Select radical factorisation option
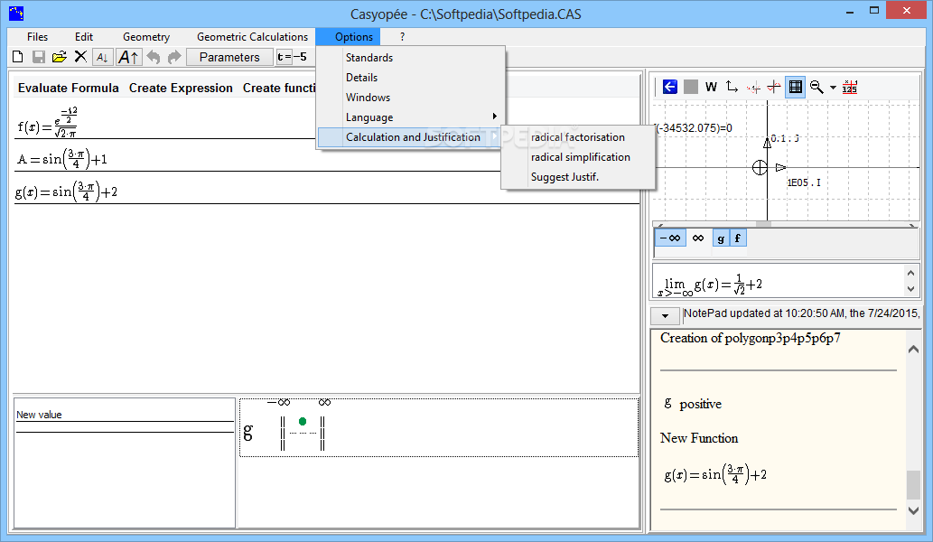 (x=578, y=137)
